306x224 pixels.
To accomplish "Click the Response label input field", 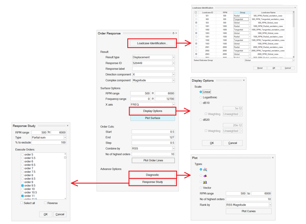I will pyautogui.click(x=153, y=69).
